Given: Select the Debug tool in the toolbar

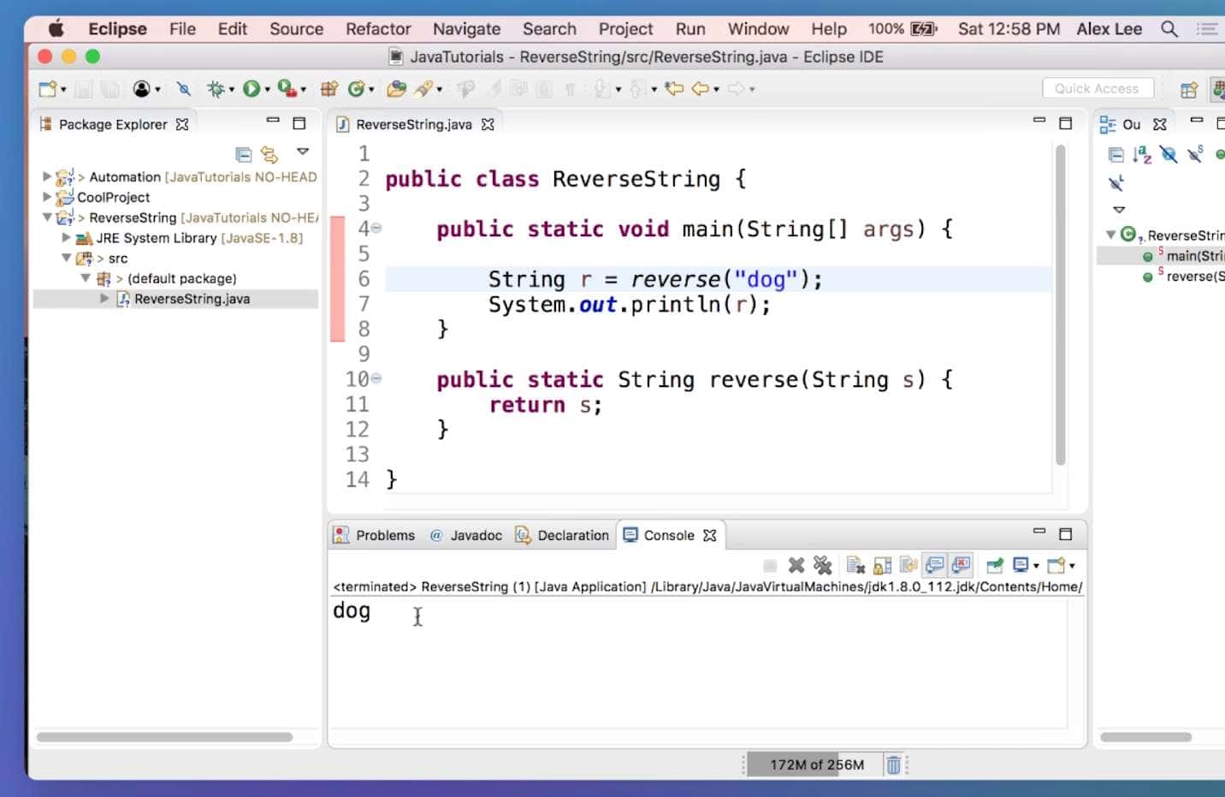Looking at the screenshot, I should [x=216, y=87].
